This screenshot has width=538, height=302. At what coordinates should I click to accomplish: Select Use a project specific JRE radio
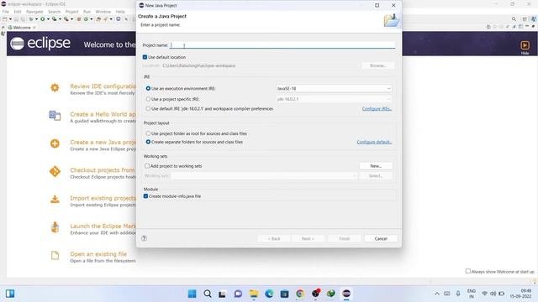[x=148, y=99]
